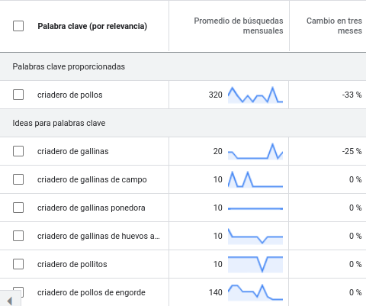The width and height of the screenshot is (366, 306).
Task: View the flat trend line for gallinas ponedora
Action: point(255,208)
